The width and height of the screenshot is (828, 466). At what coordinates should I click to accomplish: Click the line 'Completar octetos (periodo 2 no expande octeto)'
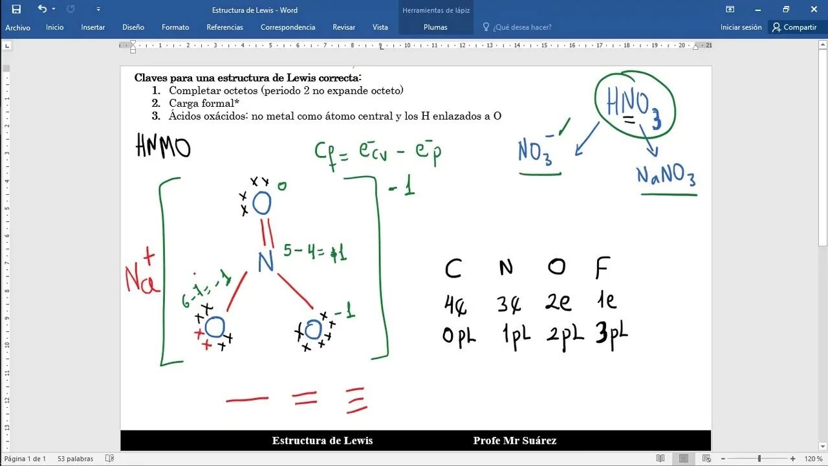[x=286, y=91]
